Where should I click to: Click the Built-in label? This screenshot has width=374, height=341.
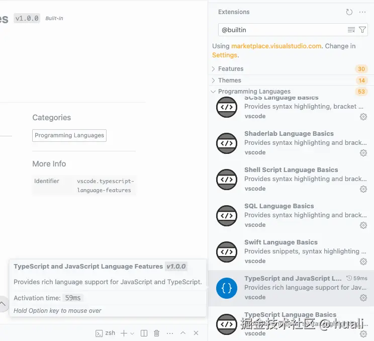54,19
